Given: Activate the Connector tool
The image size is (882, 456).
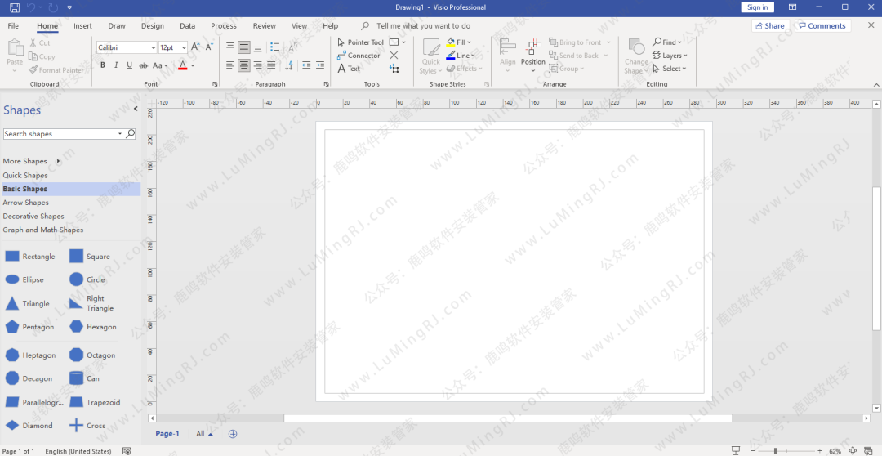Looking at the screenshot, I should coord(359,56).
